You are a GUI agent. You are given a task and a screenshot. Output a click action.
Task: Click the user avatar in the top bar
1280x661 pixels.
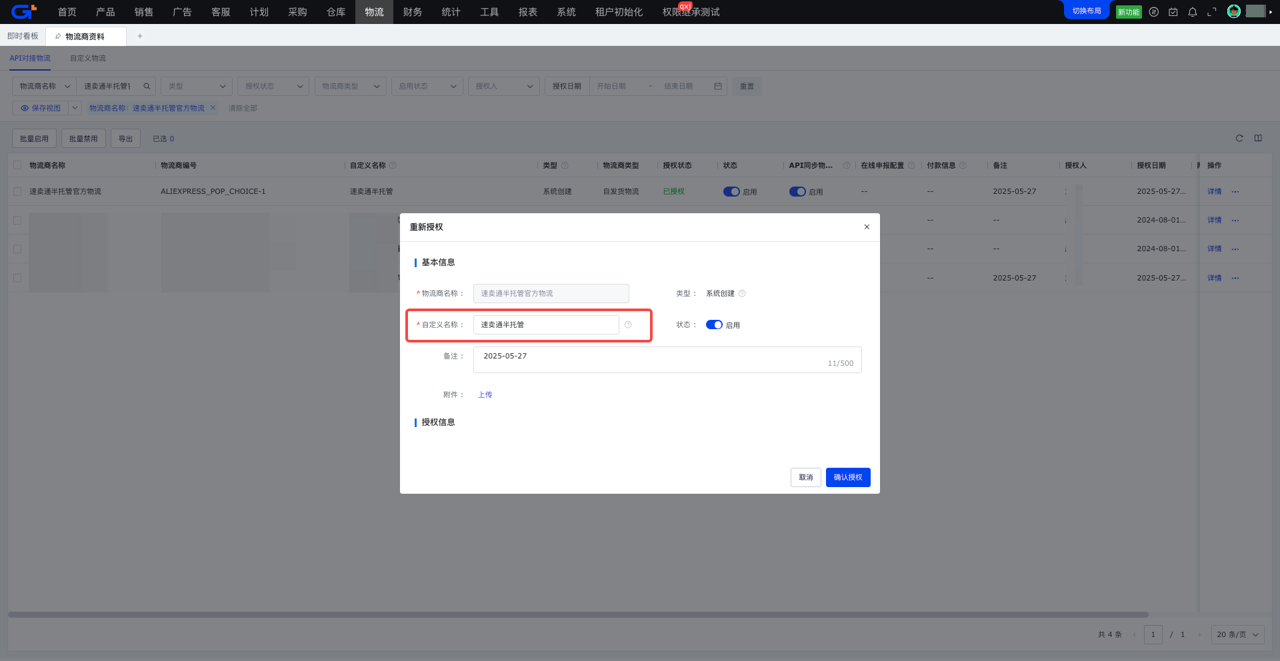pyautogui.click(x=1234, y=11)
